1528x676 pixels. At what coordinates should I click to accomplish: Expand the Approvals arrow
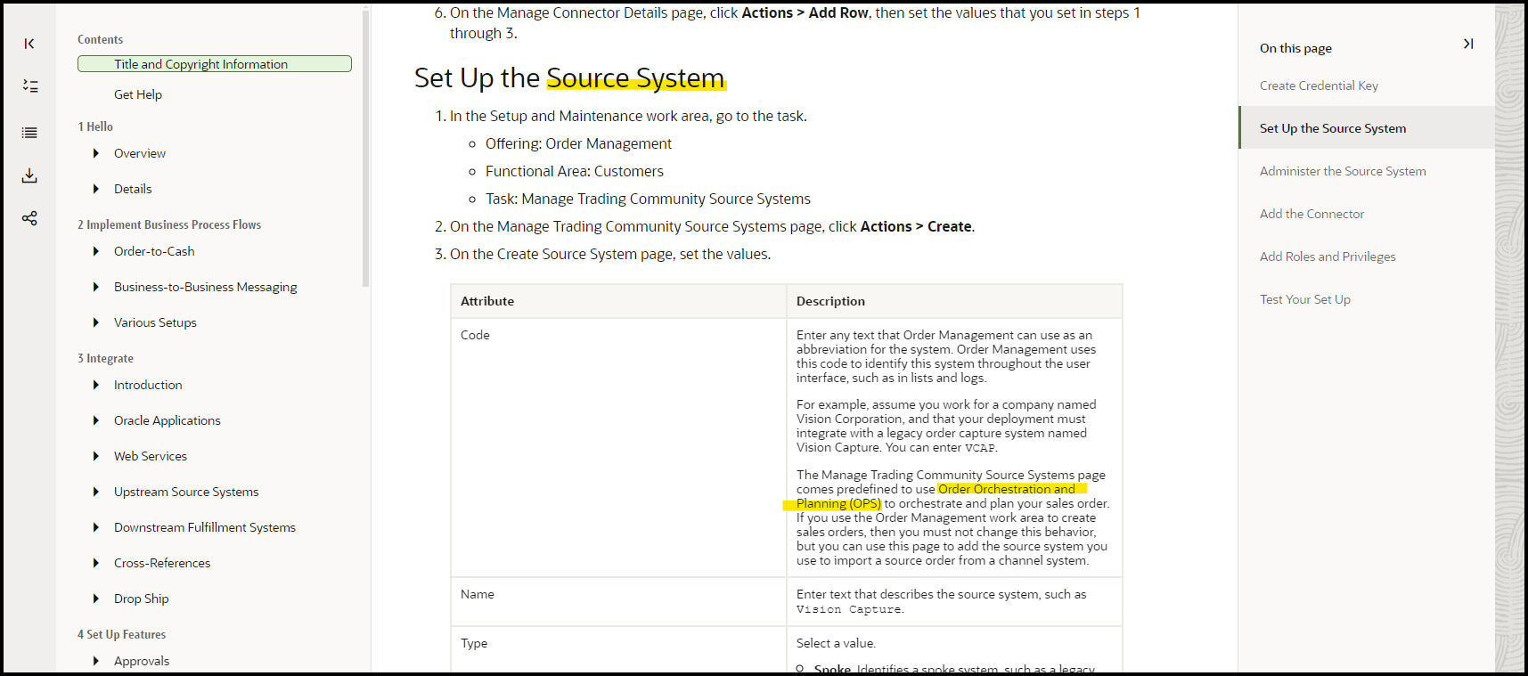point(96,661)
